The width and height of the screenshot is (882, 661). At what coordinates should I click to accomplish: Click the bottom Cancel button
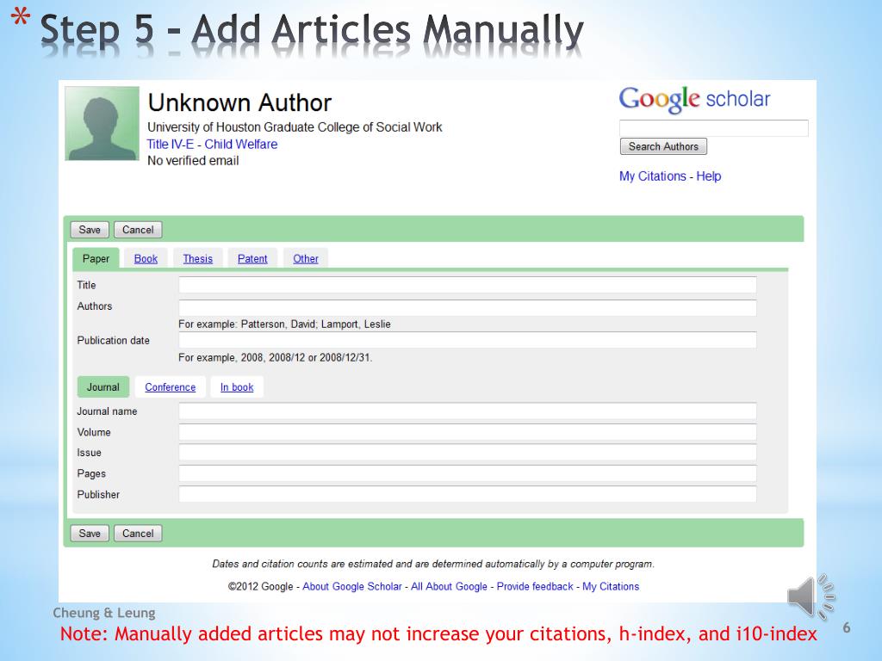(138, 533)
